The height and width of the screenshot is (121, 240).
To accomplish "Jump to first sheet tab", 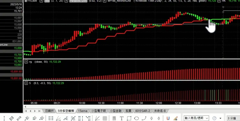I will point(26,111).
